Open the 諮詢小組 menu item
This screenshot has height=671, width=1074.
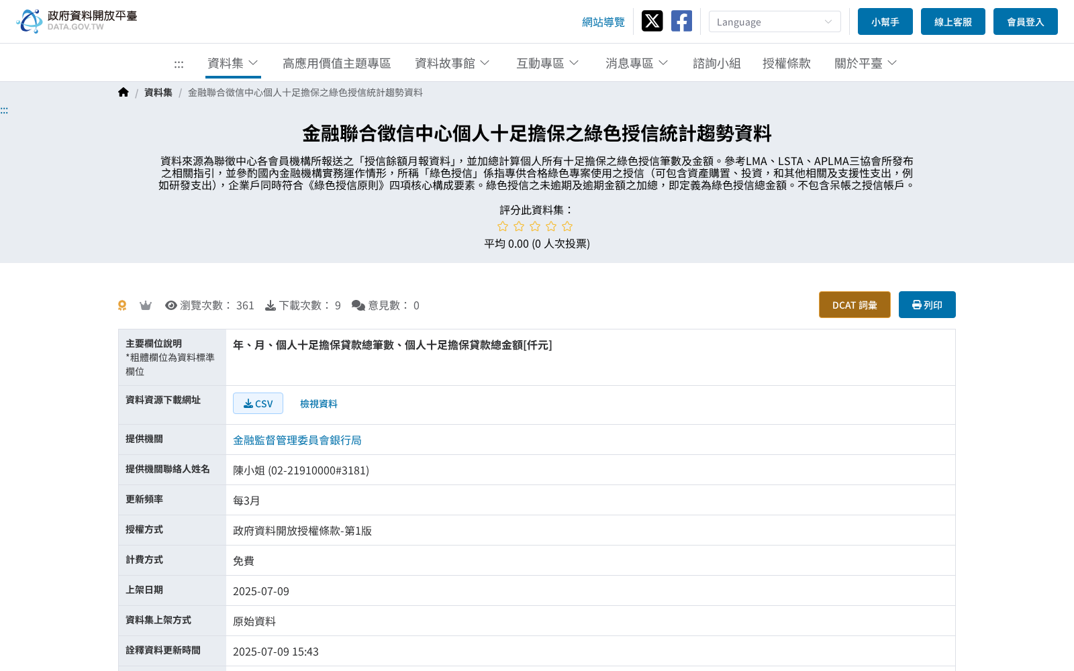click(717, 63)
